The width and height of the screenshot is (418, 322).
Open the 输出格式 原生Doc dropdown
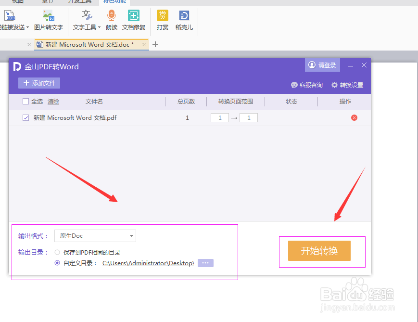pos(95,236)
